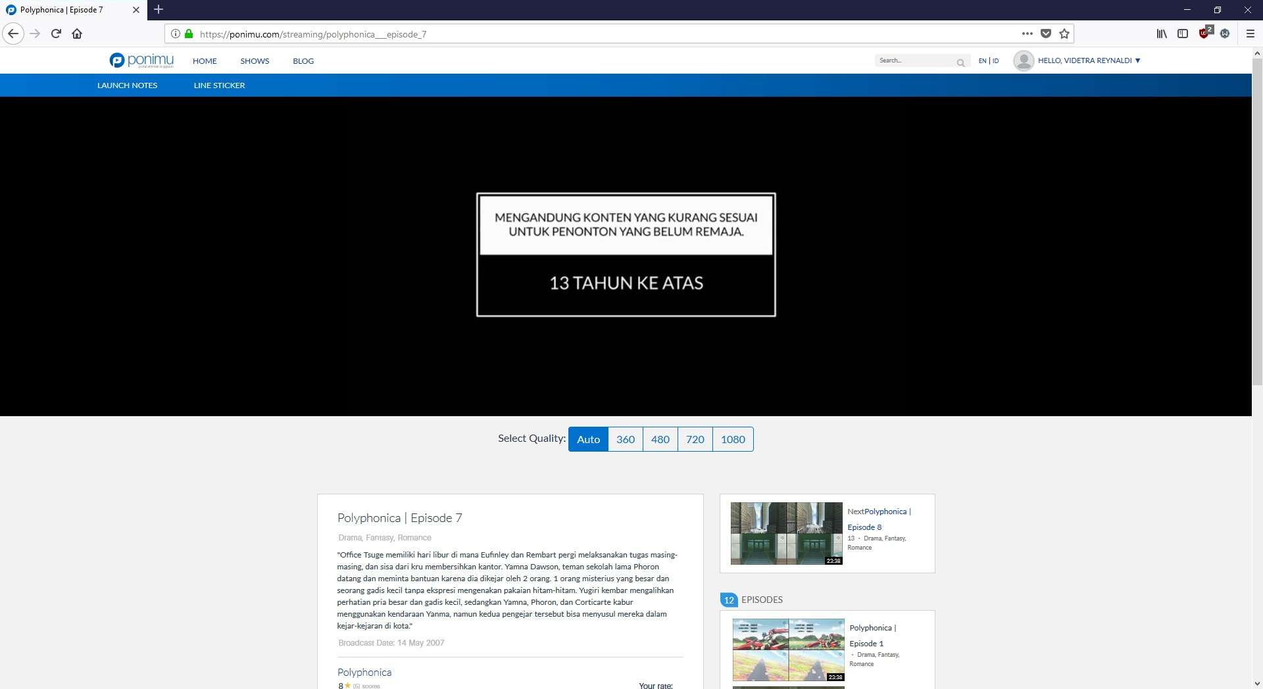
Task: Click the browser reload page icon
Action: point(56,34)
